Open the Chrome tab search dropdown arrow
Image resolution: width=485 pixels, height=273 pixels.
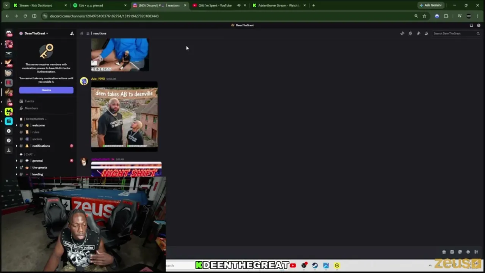[x=6, y=5]
